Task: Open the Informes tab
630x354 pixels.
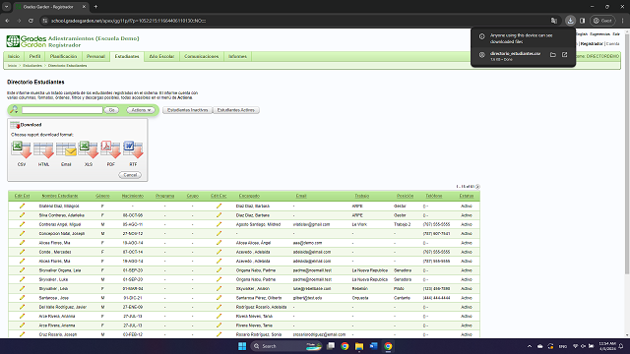Action: (x=237, y=56)
